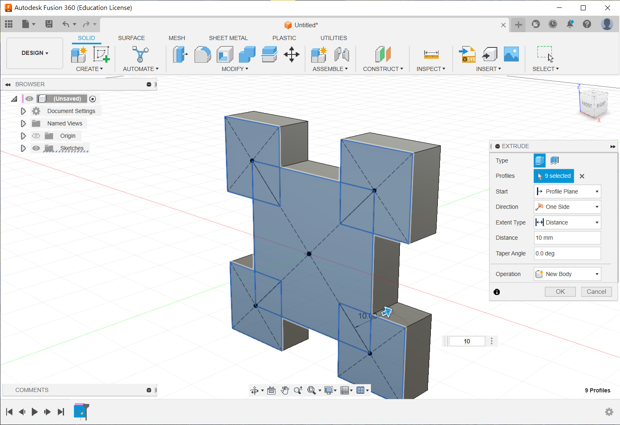620x425 pixels.
Task: Select the Press Pull tool
Action: pos(180,54)
